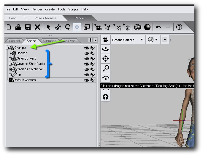The image size is (203, 156).
Task: Click the pin icon on the pane
Action: (x=90, y=40)
